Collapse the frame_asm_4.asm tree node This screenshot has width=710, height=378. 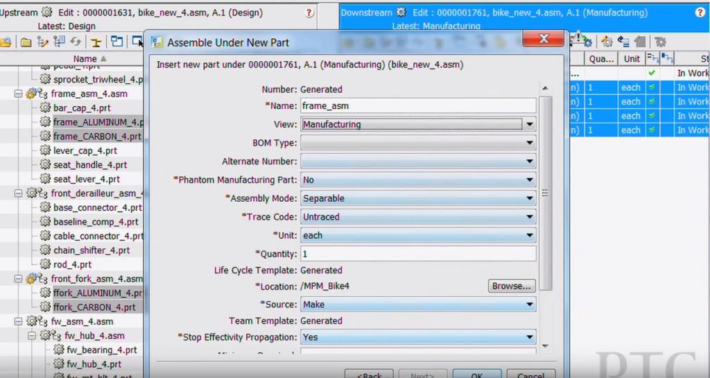pos(19,94)
